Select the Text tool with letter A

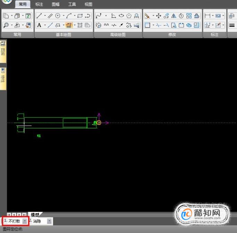39,25
